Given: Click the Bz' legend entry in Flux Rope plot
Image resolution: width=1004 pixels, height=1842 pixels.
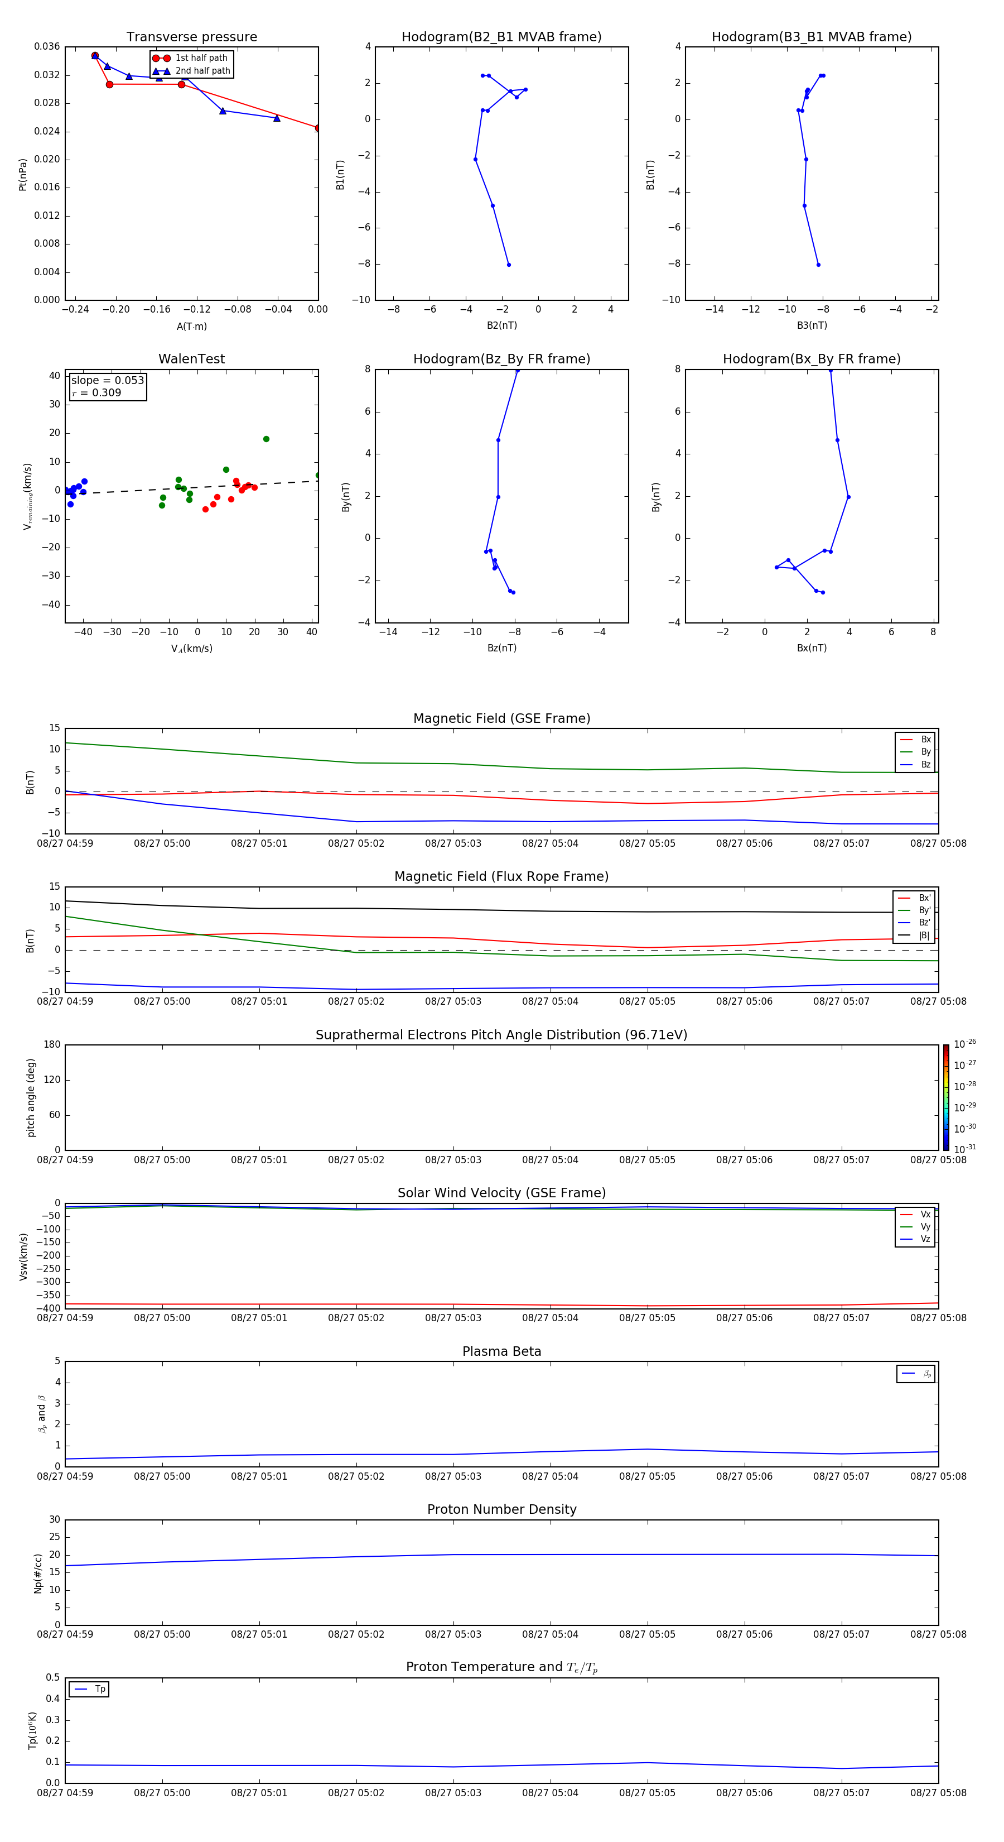Looking at the screenshot, I should click(914, 923).
